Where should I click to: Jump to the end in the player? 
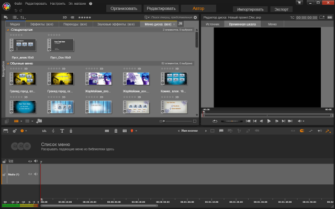(290, 121)
